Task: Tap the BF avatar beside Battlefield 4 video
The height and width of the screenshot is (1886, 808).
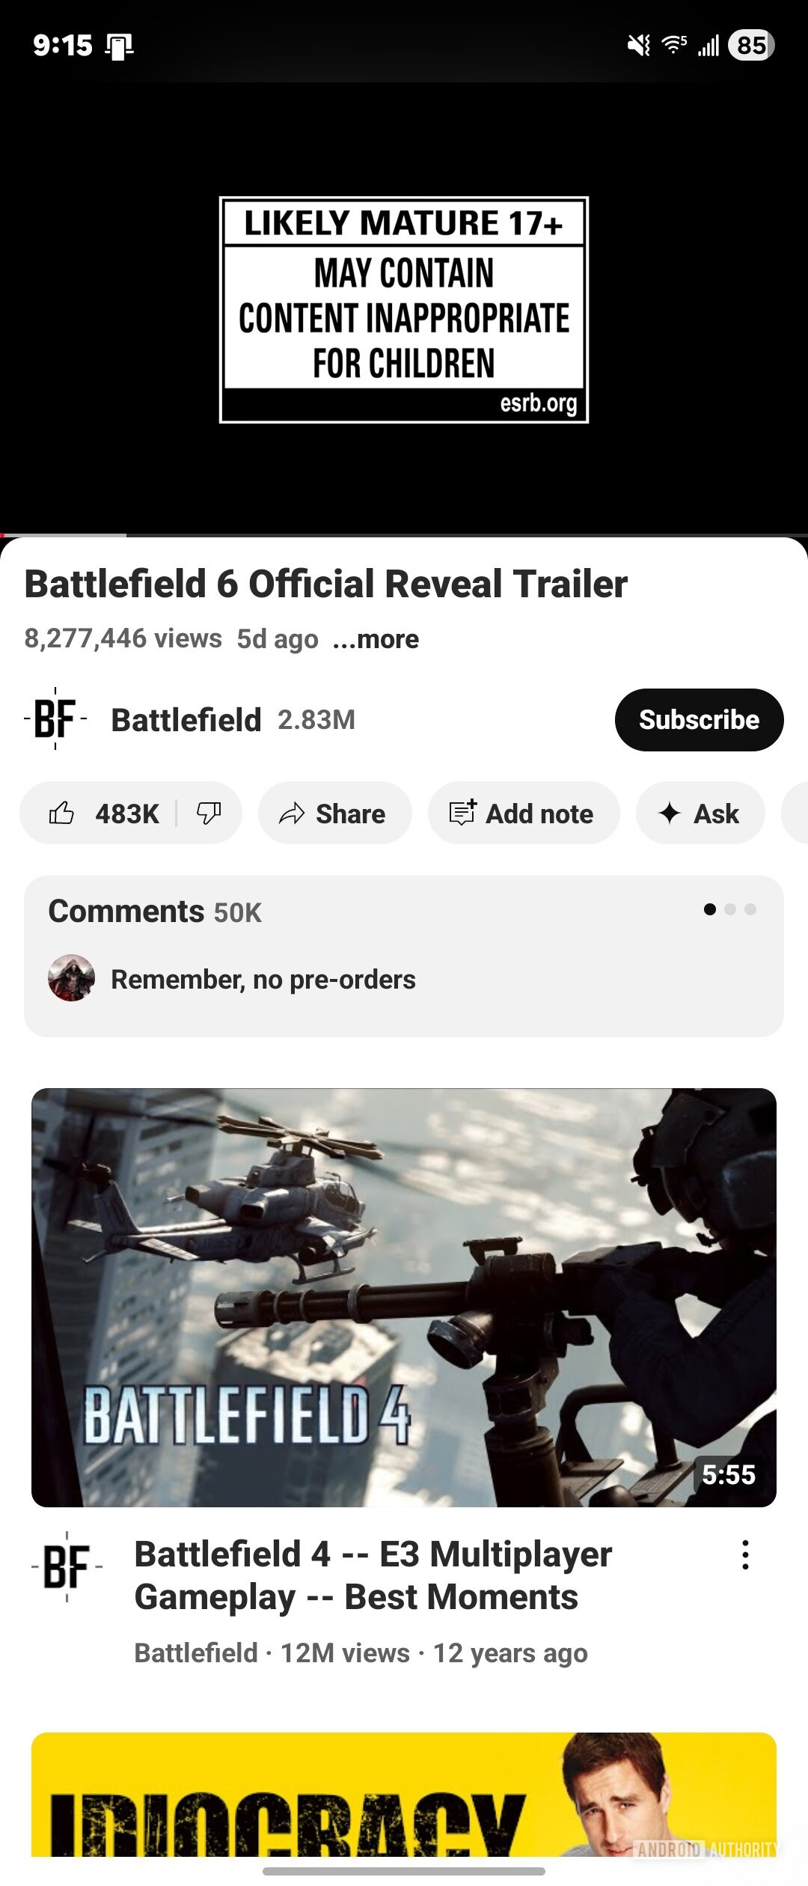Action: pyautogui.click(x=67, y=1566)
